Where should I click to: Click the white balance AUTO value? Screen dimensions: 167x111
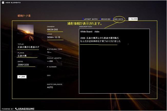pos(50,87)
